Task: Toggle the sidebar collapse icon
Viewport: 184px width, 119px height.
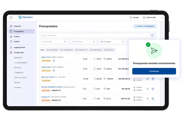Action: [11, 17]
